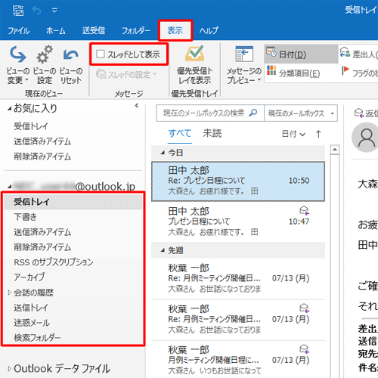Screen dimensions: 378x378
Task: Select the 表示 ribbon tab
Action: coord(175,31)
